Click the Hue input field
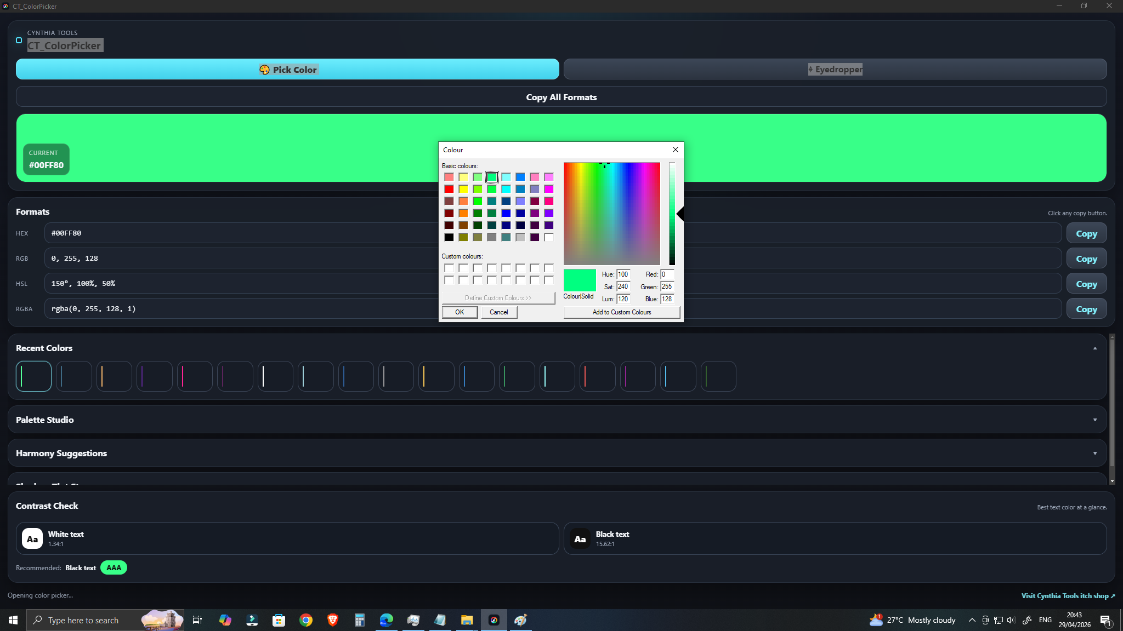The image size is (1123, 631). coord(623,274)
